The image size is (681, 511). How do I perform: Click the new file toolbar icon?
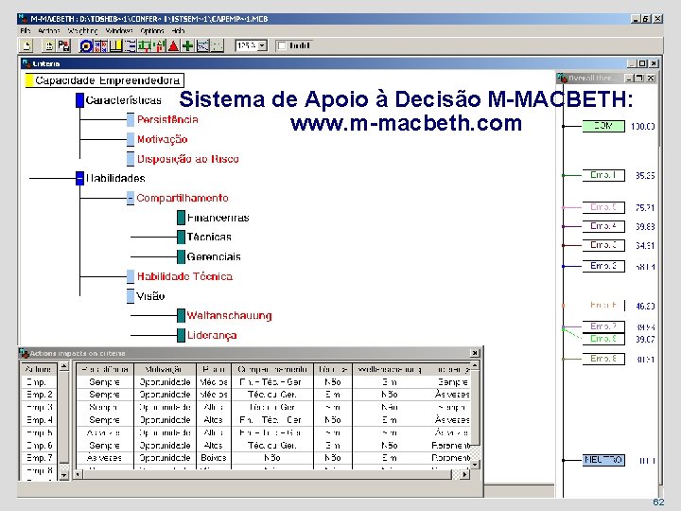click(26, 45)
